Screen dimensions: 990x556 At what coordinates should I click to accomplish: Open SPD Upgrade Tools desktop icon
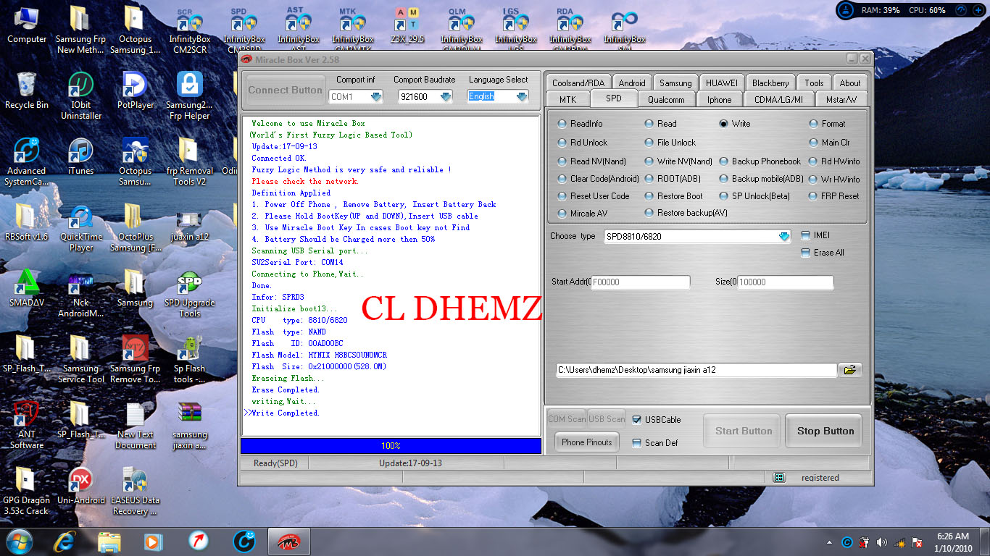pyautogui.click(x=189, y=294)
